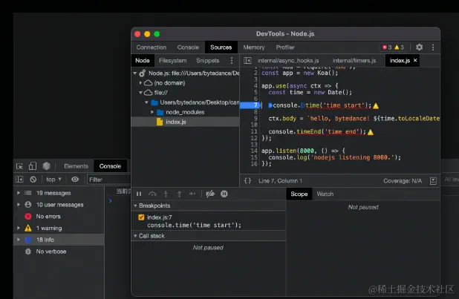Switch to the Watch pane tab
This screenshot has width=459, height=299.
click(325, 194)
